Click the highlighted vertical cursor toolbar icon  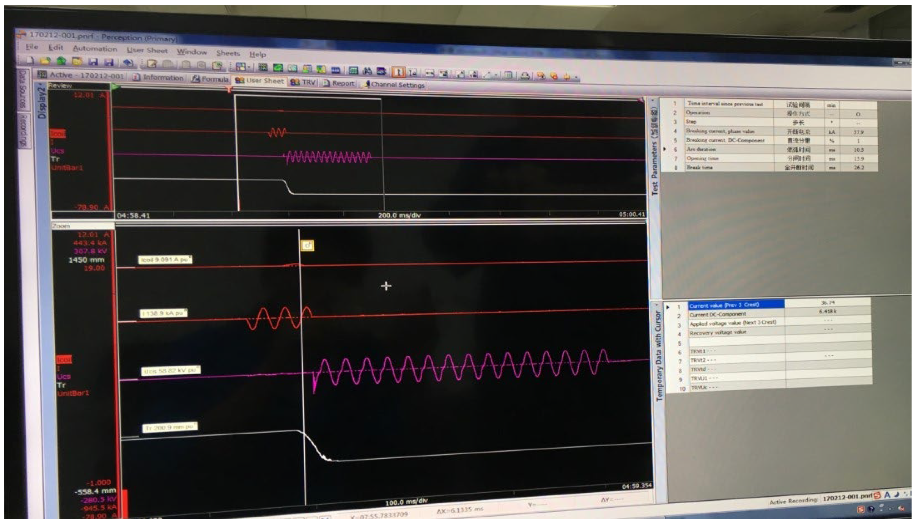(398, 72)
